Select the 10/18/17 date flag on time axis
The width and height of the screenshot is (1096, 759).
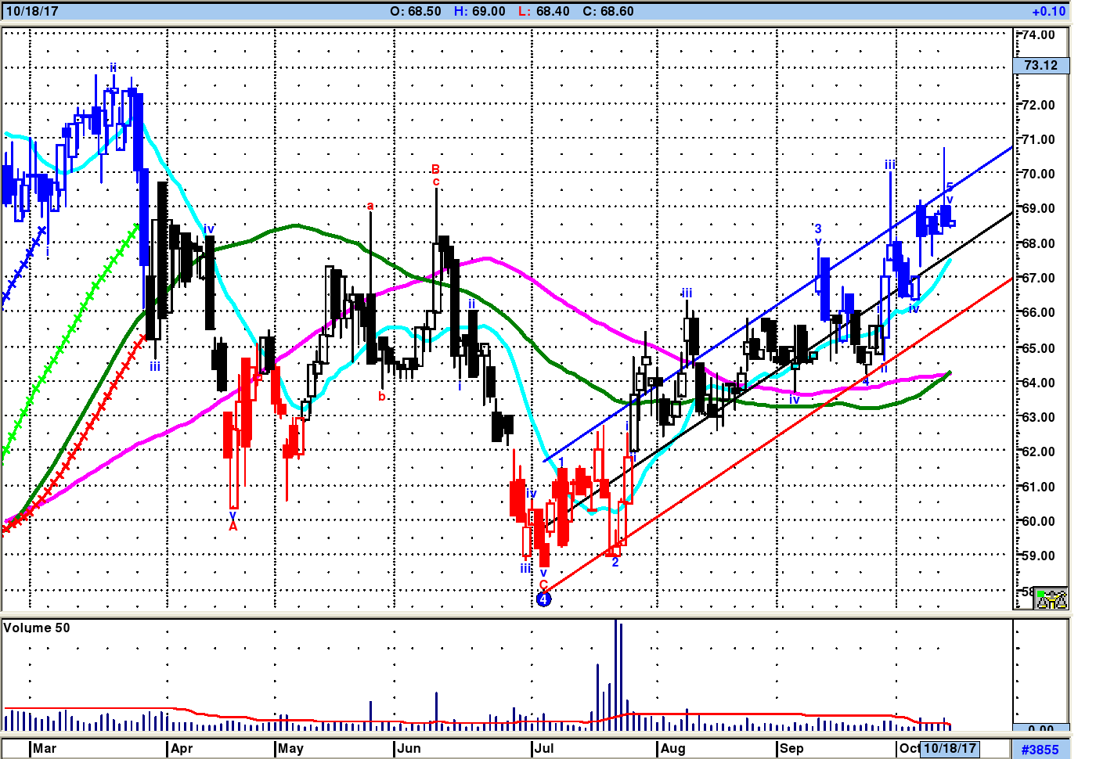950,748
